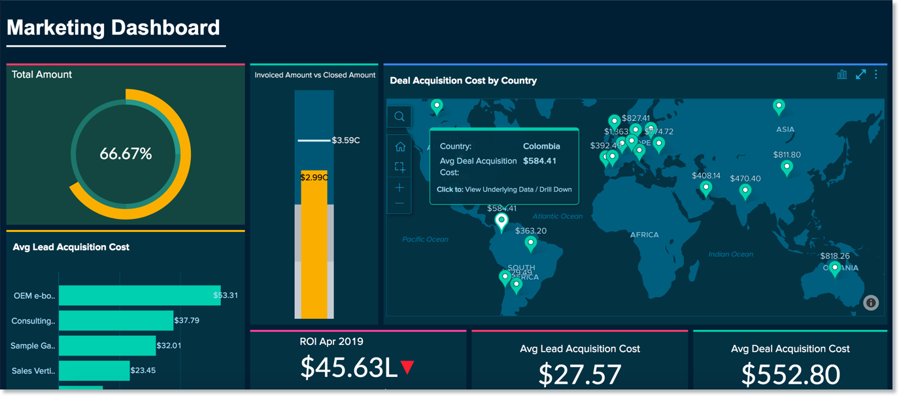The width and height of the screenshot is (899, 396).
Task: Switch to chart view on Deal Acquisition widget
Action: 842,74
